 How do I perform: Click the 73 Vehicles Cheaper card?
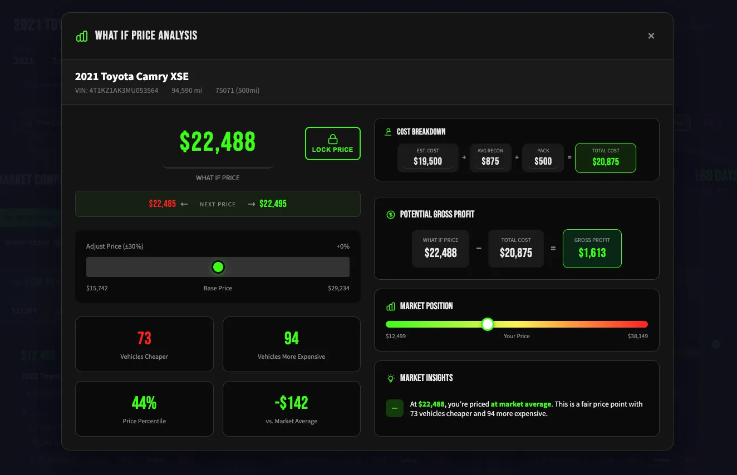pos(144,344)
